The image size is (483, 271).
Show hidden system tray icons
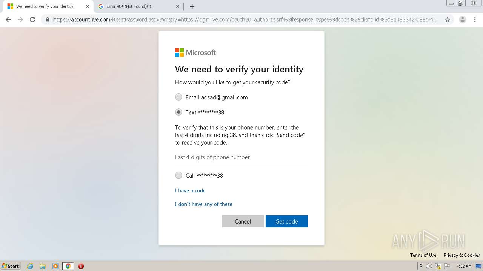click(421, 266)
